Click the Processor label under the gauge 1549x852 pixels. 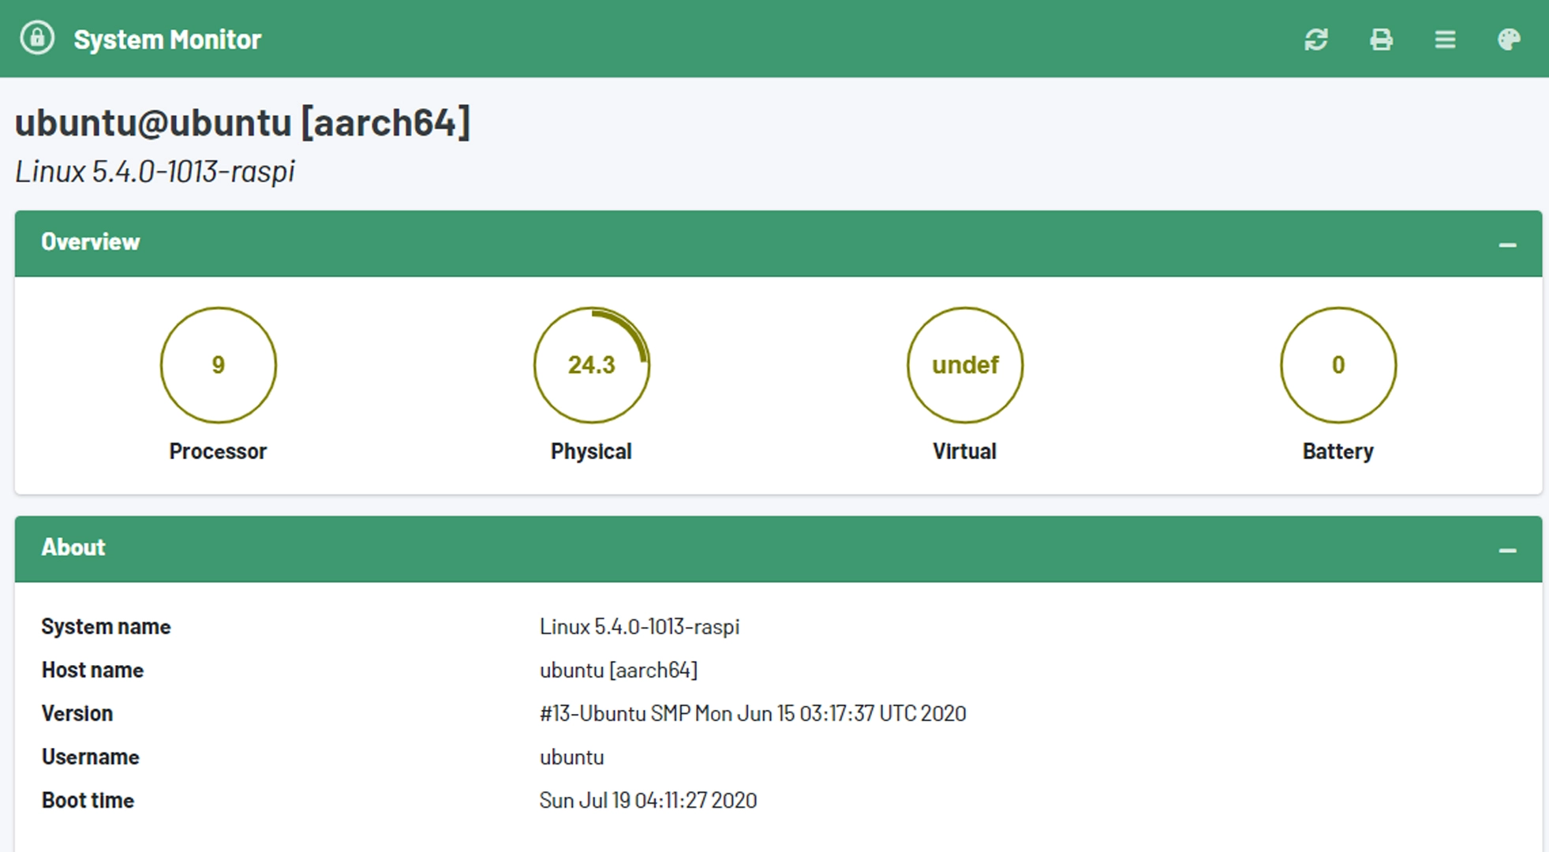[x=218, y=451]
